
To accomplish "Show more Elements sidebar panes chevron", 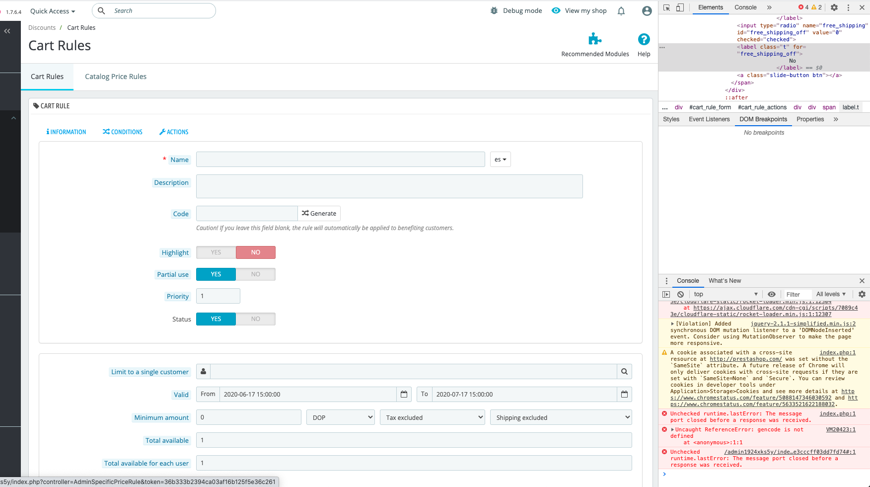I will tap(836, 119).
